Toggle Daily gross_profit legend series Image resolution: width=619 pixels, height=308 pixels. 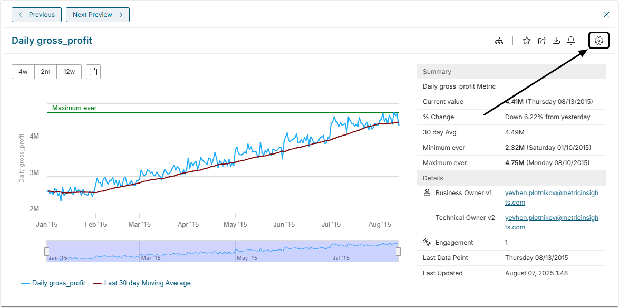point(53,283)
